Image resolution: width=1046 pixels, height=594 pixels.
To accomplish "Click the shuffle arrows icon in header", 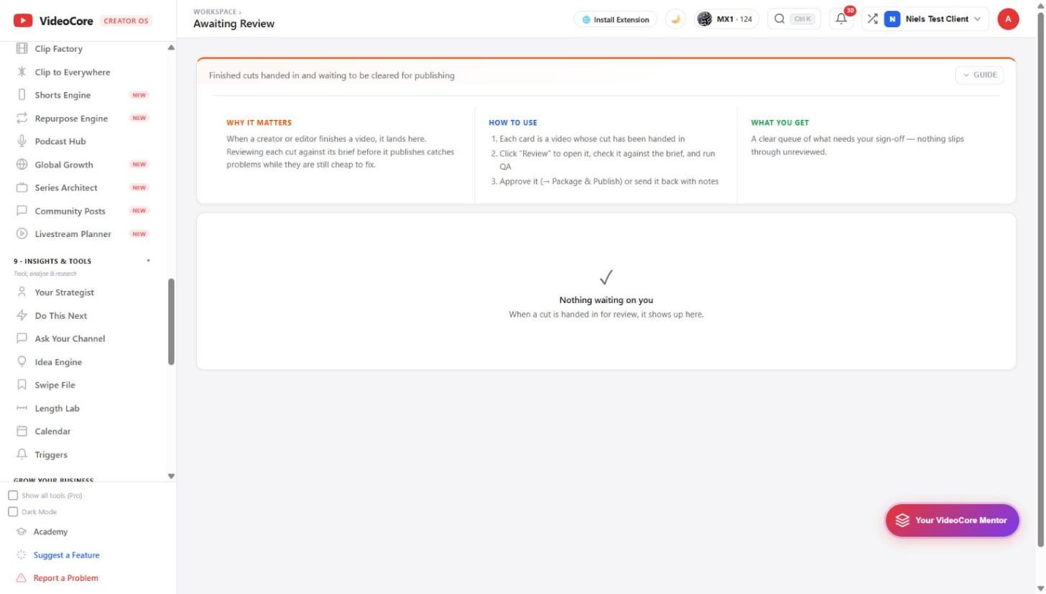I will 872,19.
